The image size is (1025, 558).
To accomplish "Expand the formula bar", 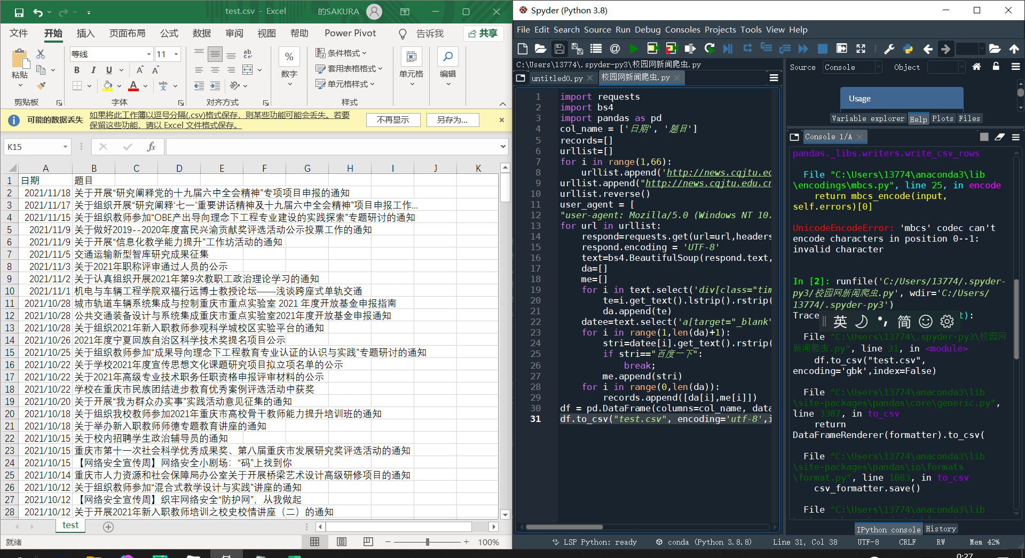I will 503,146.
